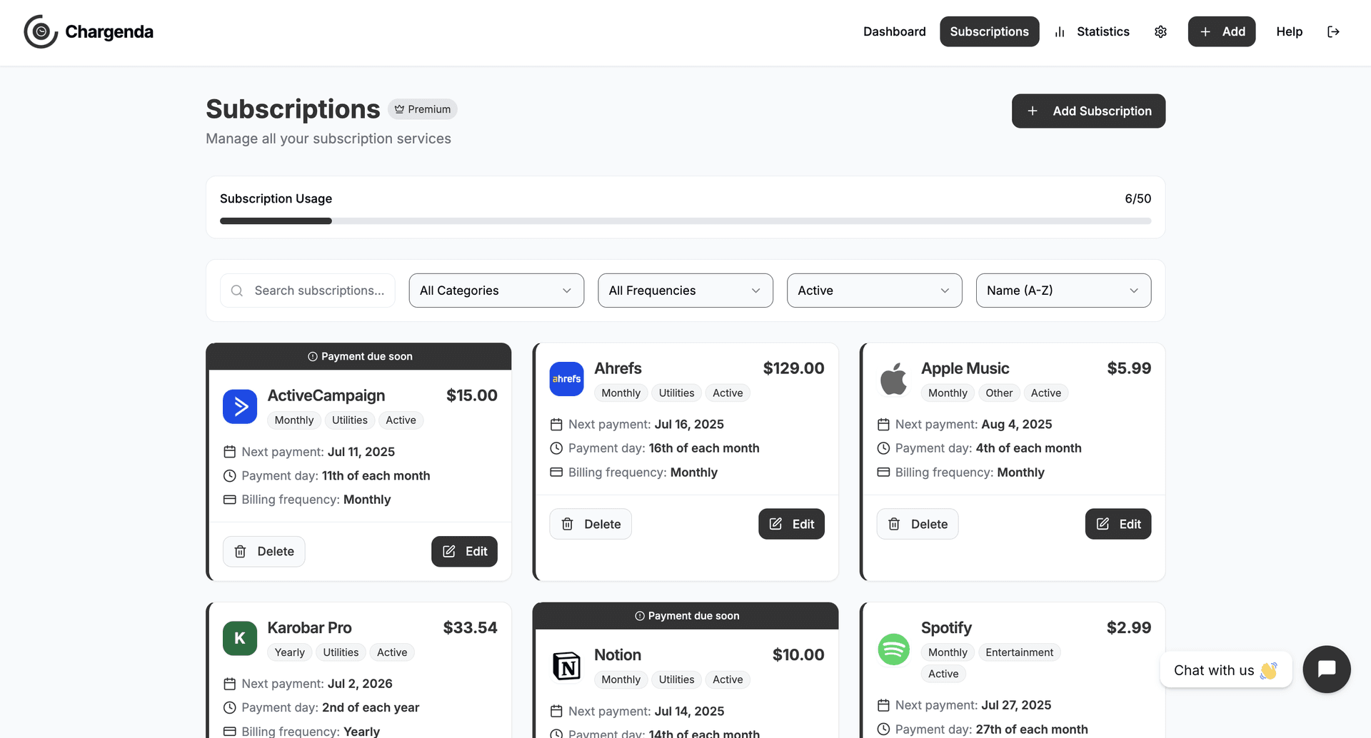Click the Entertainment tag on Spotify

[x=1019, y=652]
